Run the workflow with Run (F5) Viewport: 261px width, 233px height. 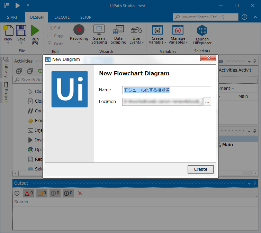point(35,35)
